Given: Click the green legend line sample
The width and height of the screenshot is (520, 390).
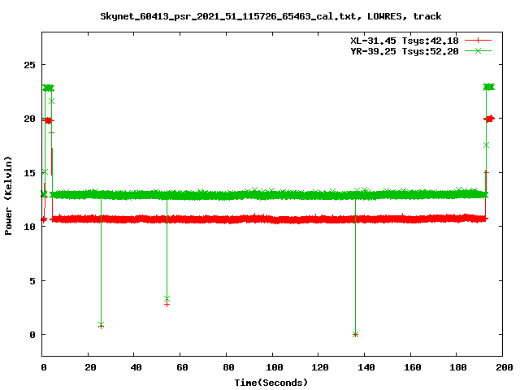Looking at the screenshot, I should (x=478, y=50).
